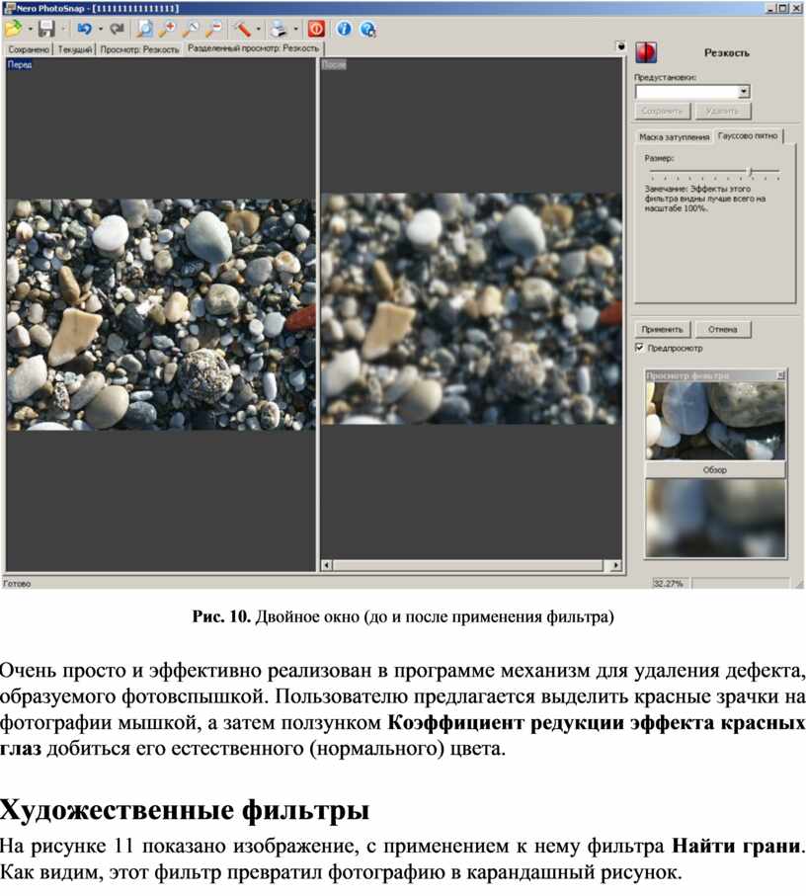The image size is (806, 896).
Task: Open the dropdown arrow next to Open icon
Action: 30,30
